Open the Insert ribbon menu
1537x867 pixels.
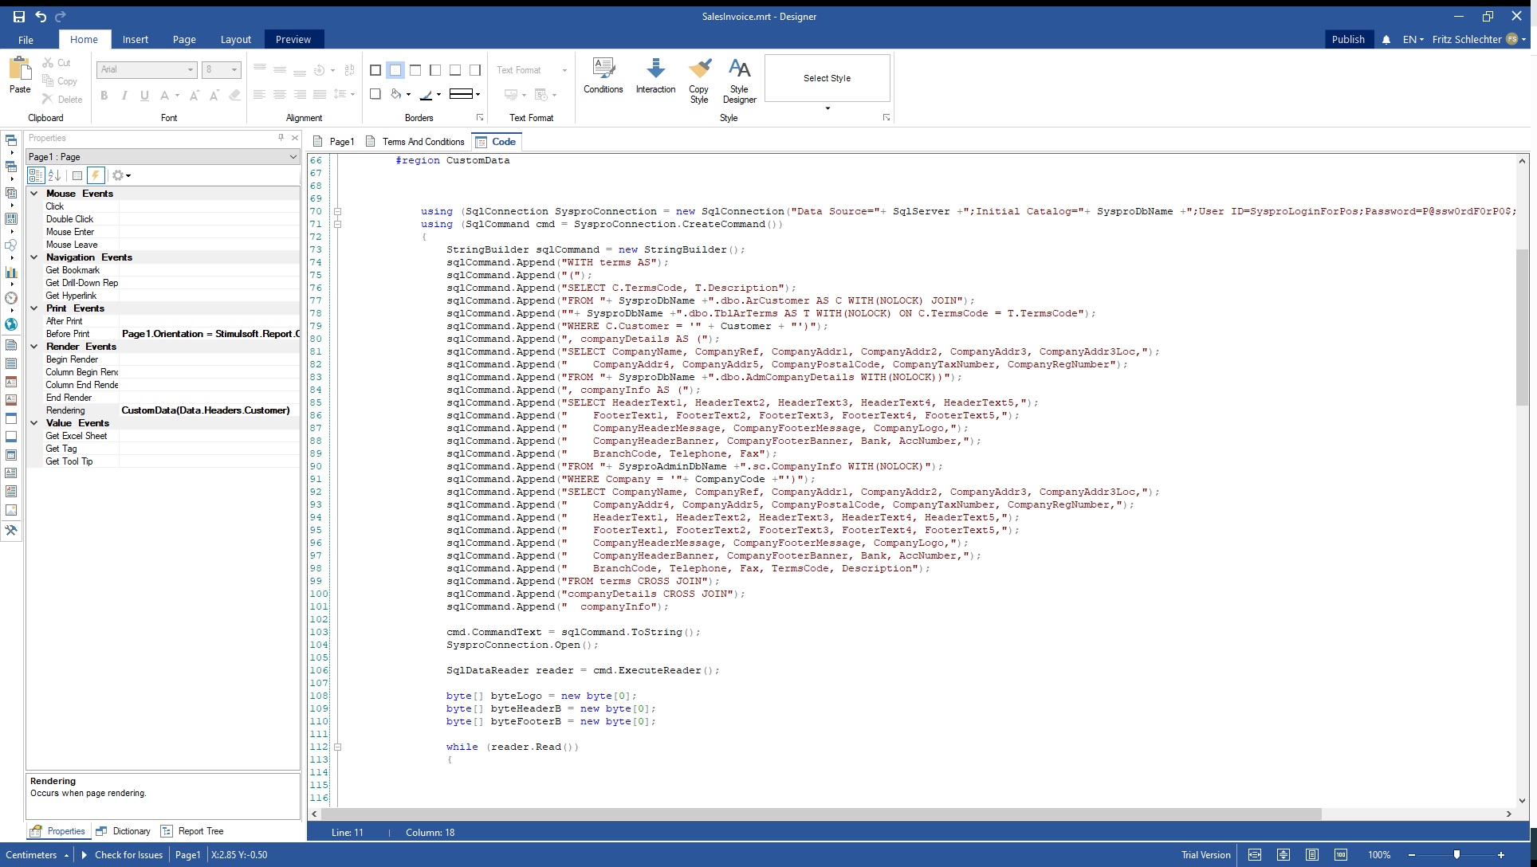(134, 39)
